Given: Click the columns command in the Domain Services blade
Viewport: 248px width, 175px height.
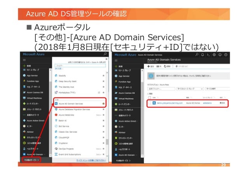Looking at the screenshot, I should pos(159,66).
